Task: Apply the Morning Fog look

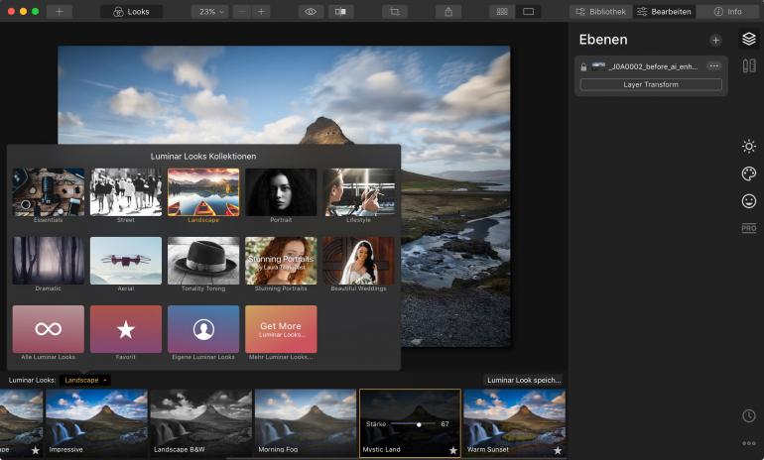Action: coord(306,422)
